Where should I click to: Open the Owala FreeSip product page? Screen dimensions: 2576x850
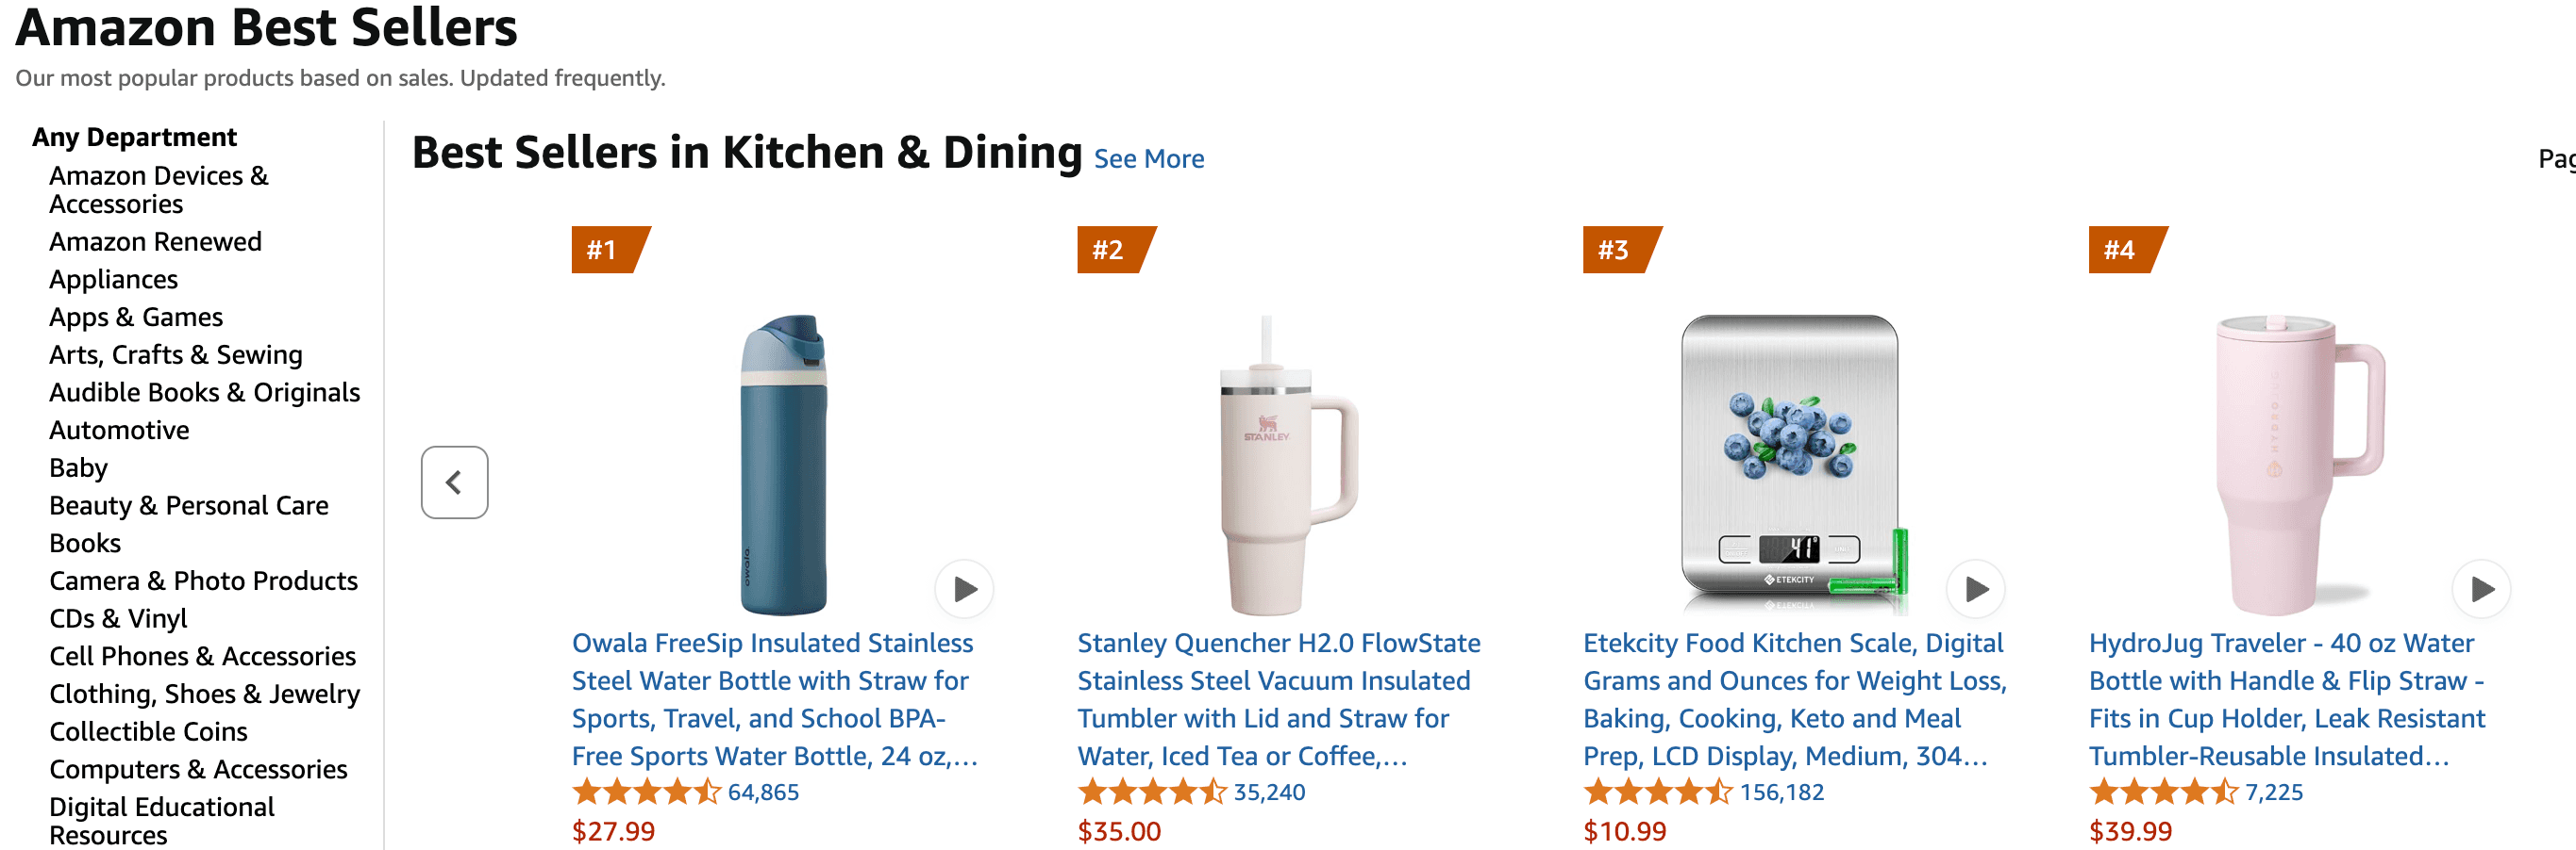click(x=772, y=699)
